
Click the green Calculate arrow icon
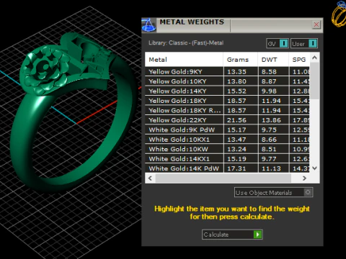(257, 235)
